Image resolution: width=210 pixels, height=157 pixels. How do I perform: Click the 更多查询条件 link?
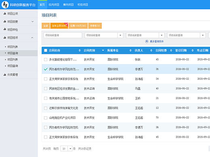[x=157, y=41]
